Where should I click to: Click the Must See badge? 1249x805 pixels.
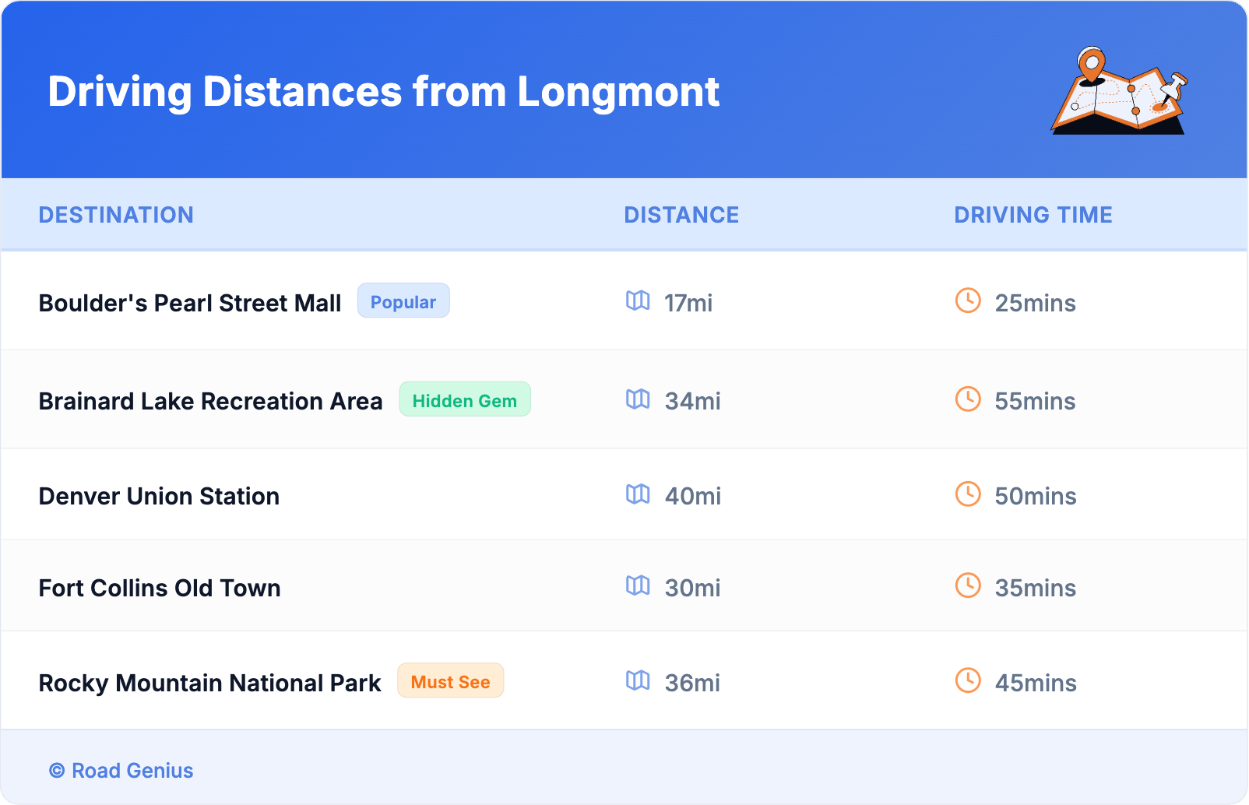tap(450, 681)
